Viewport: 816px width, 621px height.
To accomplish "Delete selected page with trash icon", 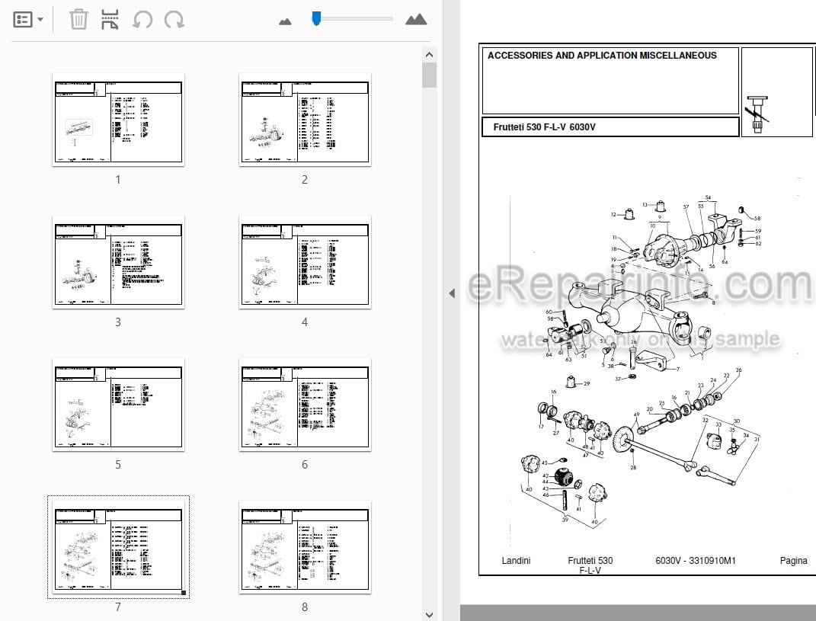I will pyautogui.click(x=78, y=19).
